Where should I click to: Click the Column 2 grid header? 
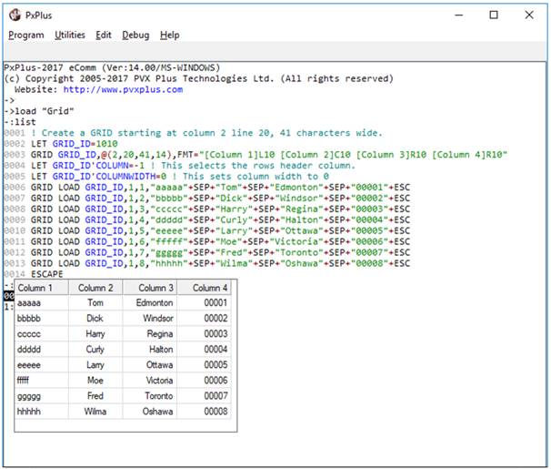(95, 288)
